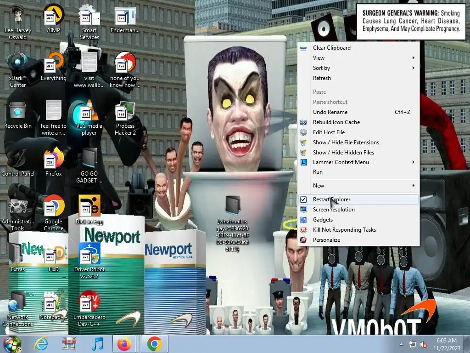The height and width of the screenshot is (353, 470).
Task: Select the Process Hacker 2 shortcut
Action: pos(125,118)
